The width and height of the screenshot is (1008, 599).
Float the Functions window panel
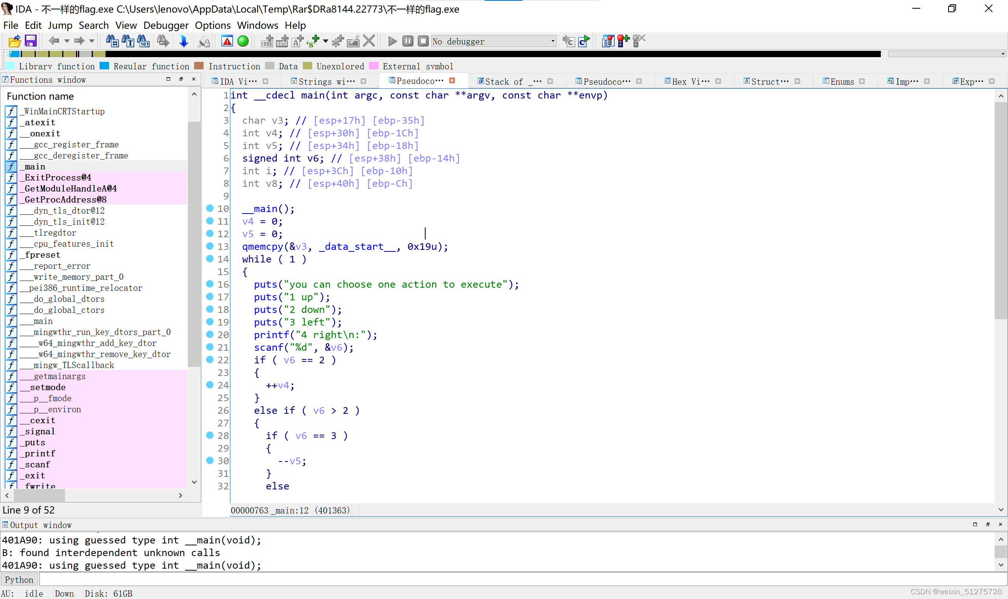181,79
